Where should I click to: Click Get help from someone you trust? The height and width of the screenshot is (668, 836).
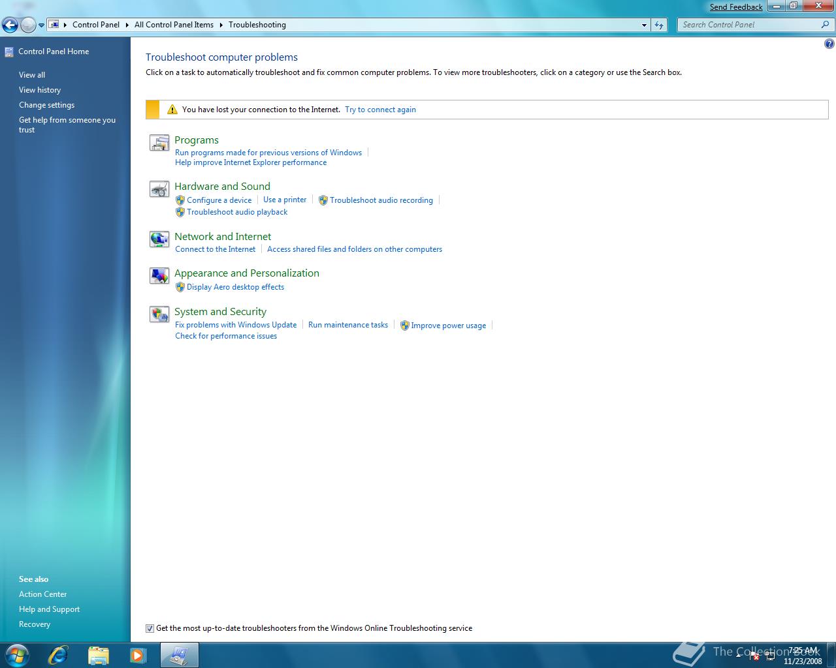67,125
